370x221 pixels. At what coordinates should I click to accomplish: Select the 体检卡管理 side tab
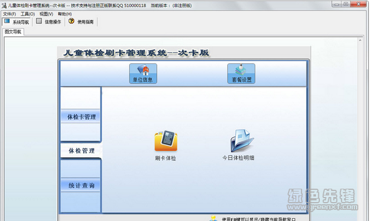coord(81,116)
